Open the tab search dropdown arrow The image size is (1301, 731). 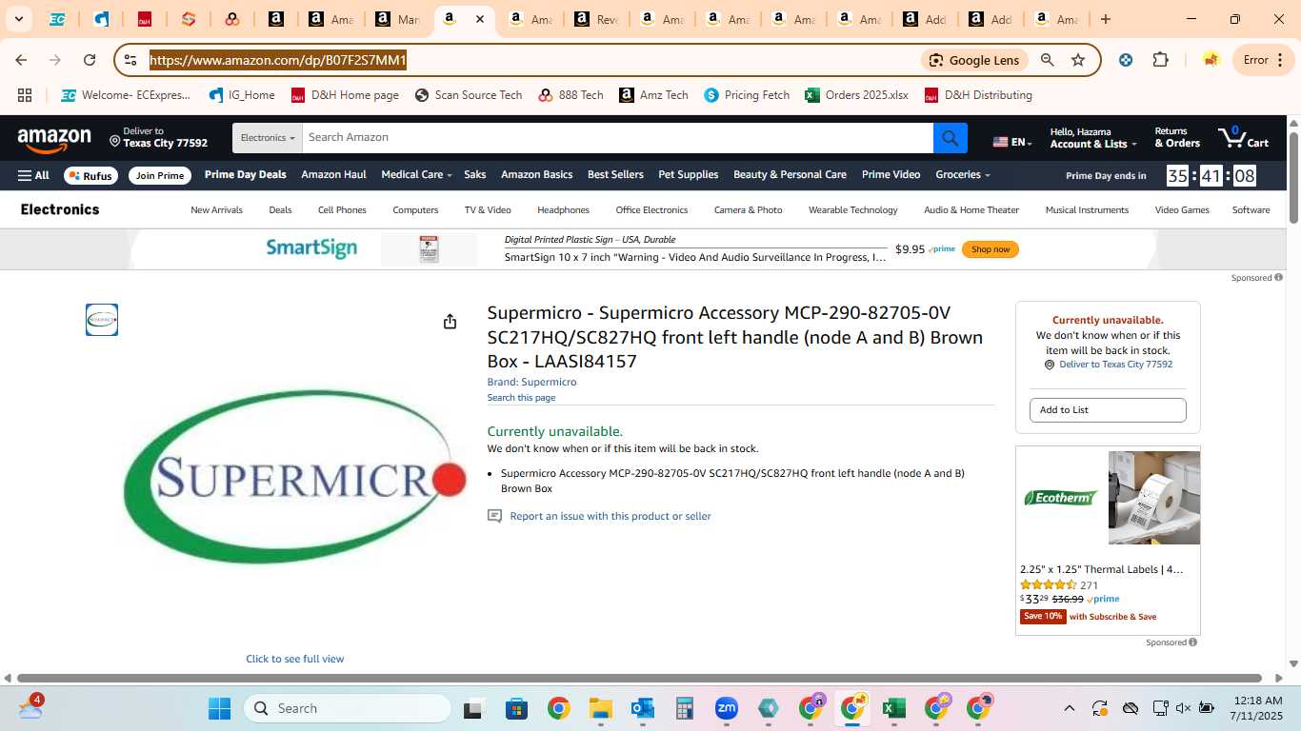coord(19,19)
